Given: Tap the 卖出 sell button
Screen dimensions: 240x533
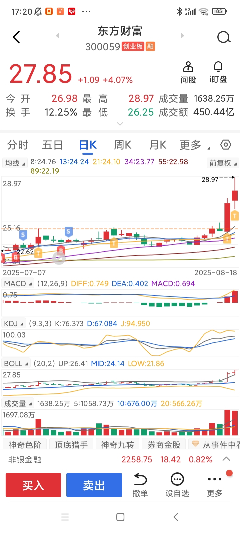Looking at the screenshot, I should [94, 485].
